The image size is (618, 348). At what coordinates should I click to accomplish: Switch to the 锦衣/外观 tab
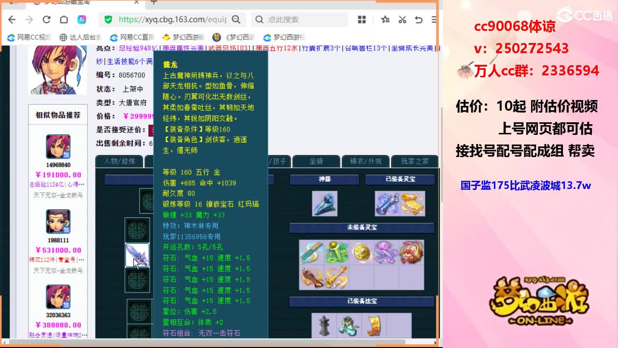pos(365,161)
